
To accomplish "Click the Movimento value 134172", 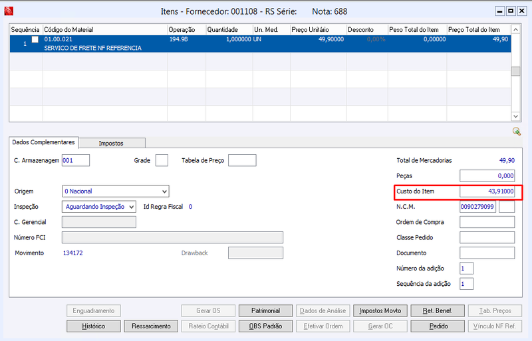I will 73,253.
